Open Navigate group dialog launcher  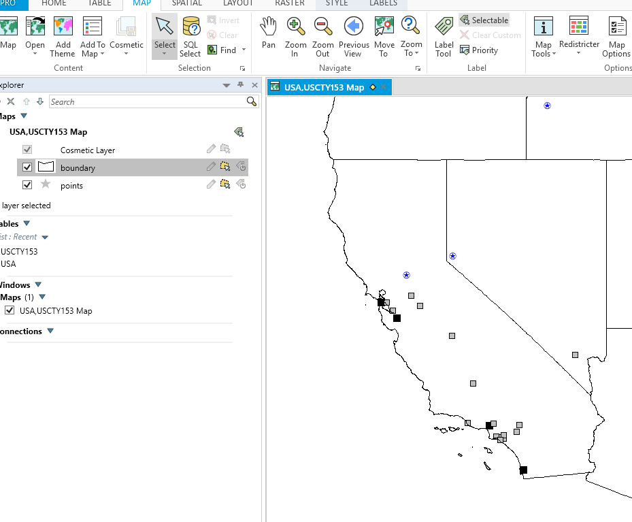coord(418,69)
